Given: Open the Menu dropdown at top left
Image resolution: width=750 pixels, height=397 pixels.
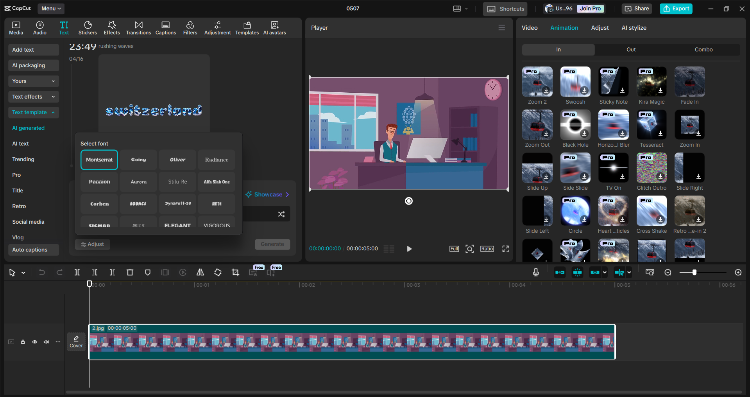Looking at the screenshot, I should click(50, 8).
